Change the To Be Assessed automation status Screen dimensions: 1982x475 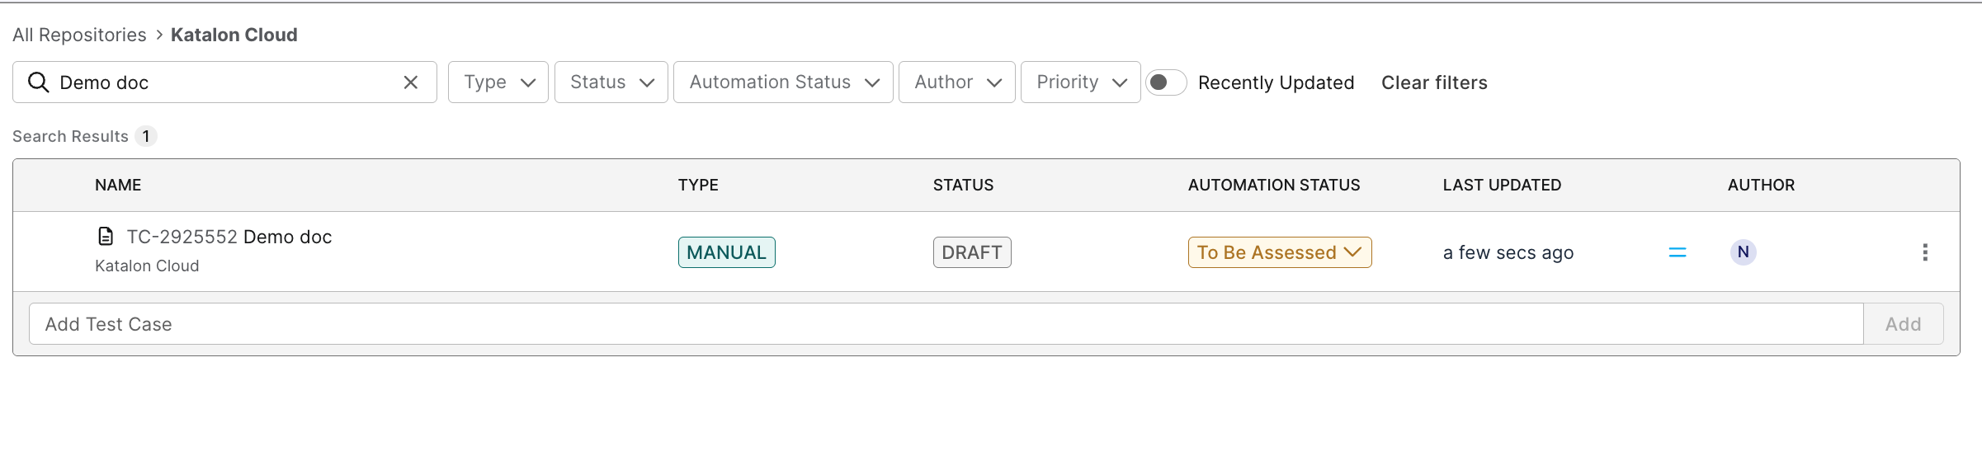pyautogui.click(x=1280, y=252)
